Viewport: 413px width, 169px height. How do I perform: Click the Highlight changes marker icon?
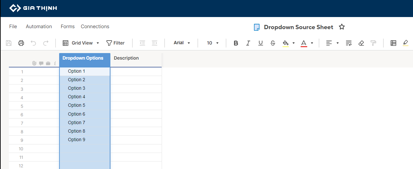[405, 43]
